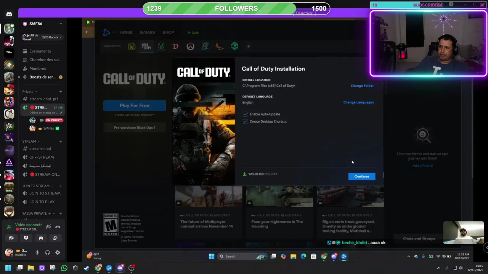Toggle noise suppression in voice panel
Image resolution: width=488 pixels, height=274 pixels.
click(48, 227)
